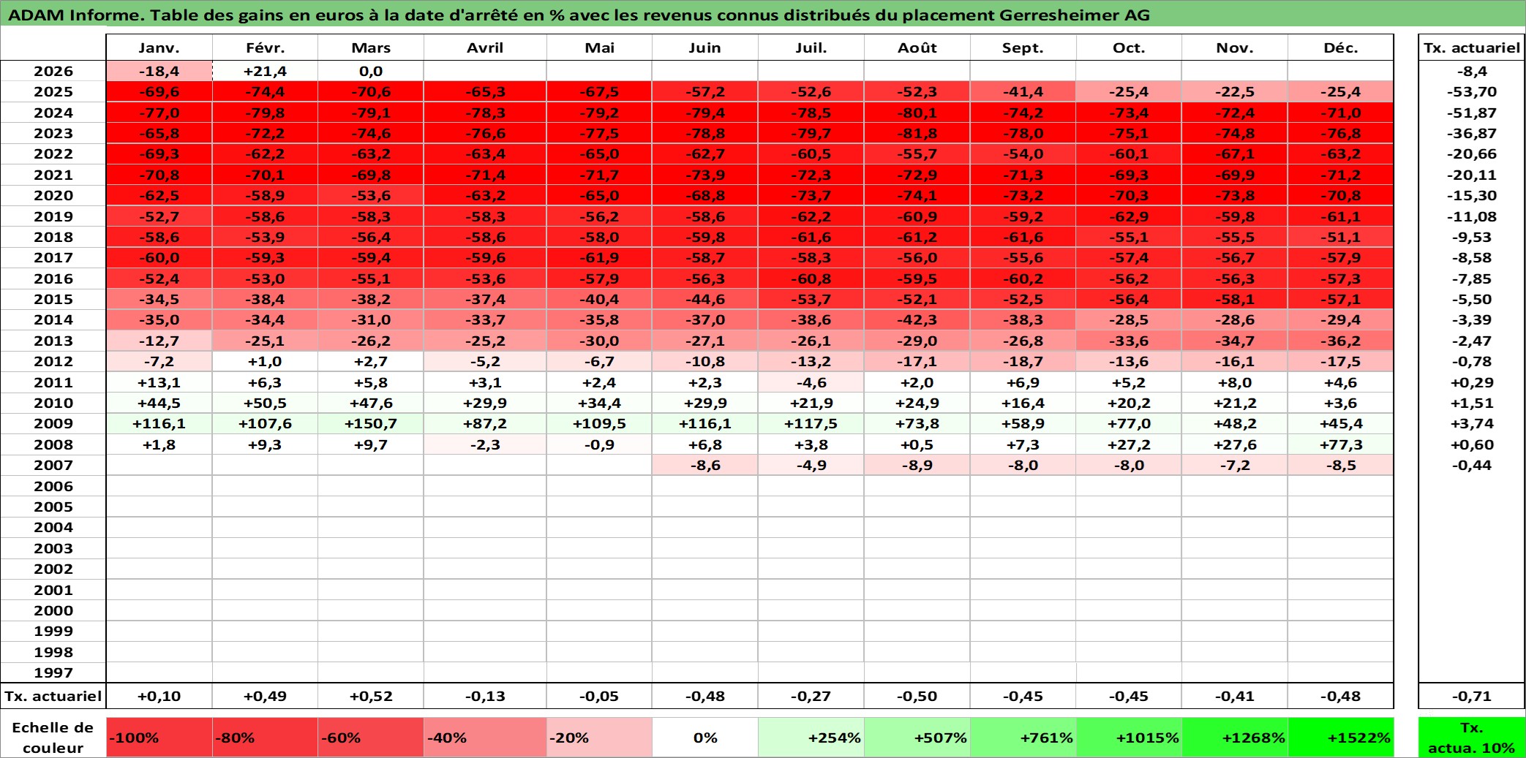Select the 2025 row label
The height and width of the screenshot is (758, 1526).
click(53, 91)
